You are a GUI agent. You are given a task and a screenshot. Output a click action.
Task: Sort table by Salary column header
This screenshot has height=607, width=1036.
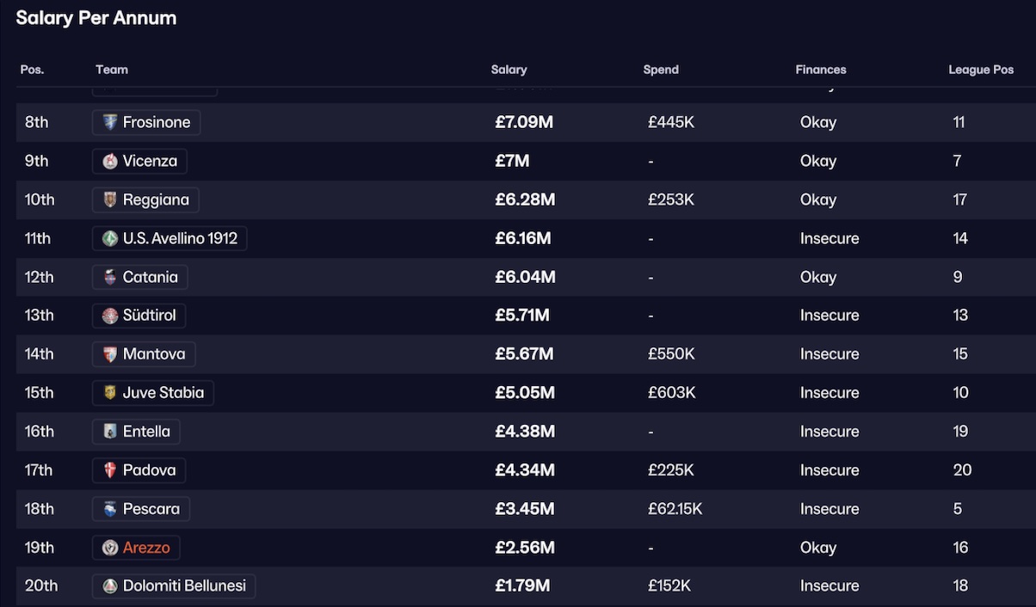[509, 70]
